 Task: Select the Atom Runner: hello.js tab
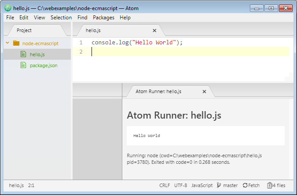pos(170,91)
